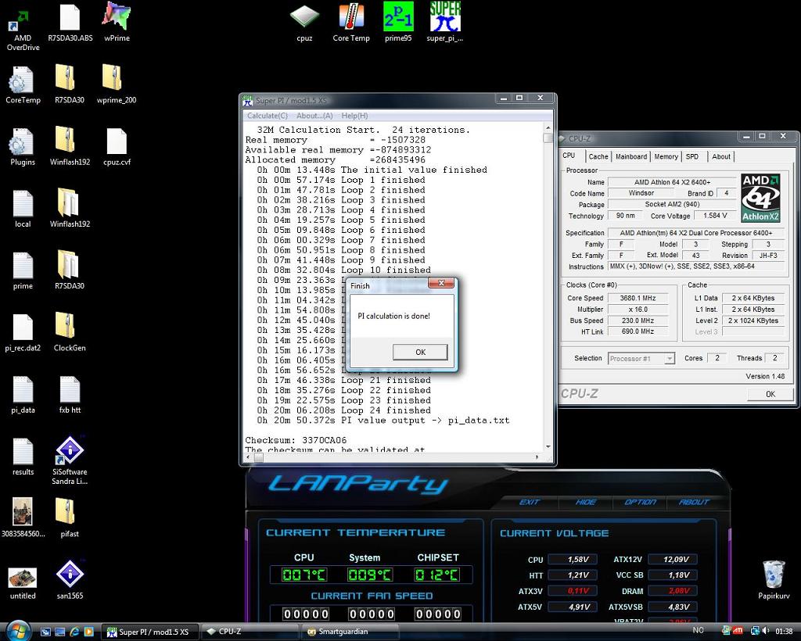Image resolution: width=801 pixels, height=641 pixels.
Task: Open the wPrime desktop icon
Action: click(x=117, y=23)
